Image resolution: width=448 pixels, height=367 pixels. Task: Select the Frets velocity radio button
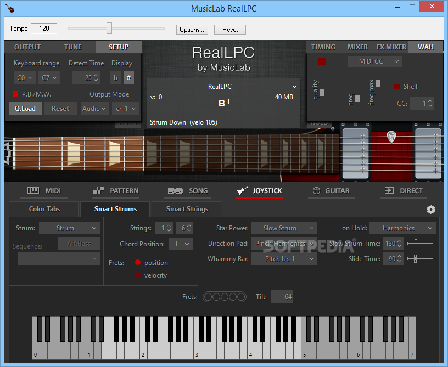click(138, 275)
